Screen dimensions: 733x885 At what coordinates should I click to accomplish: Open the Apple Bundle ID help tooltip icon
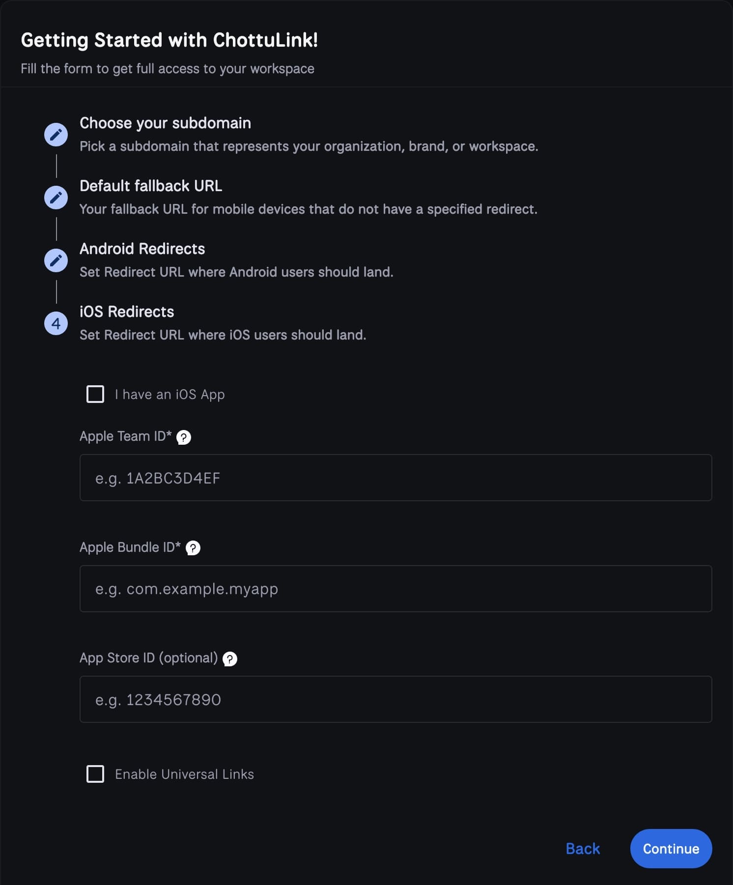(x=193, y=548)
